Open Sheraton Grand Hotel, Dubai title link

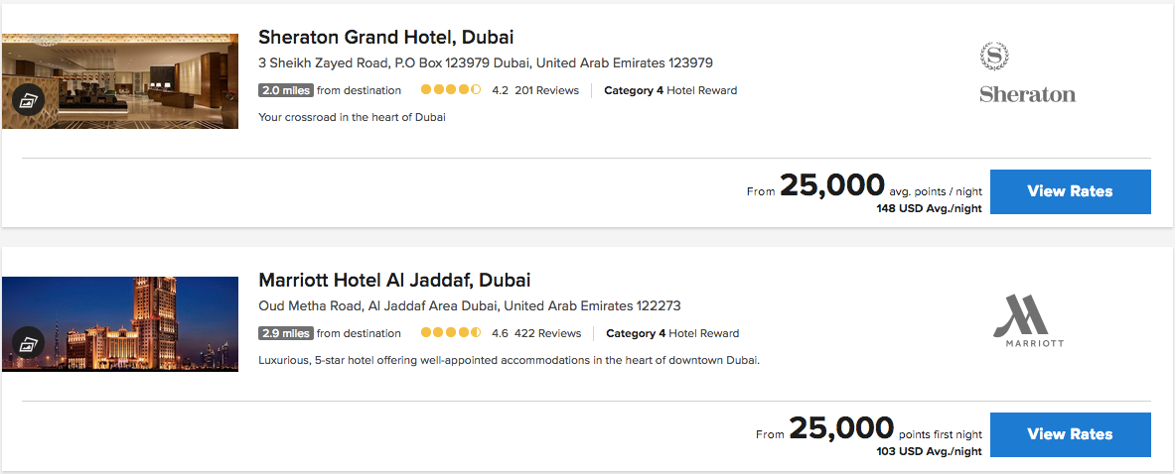pyautogui.click(x=386, y=38)
